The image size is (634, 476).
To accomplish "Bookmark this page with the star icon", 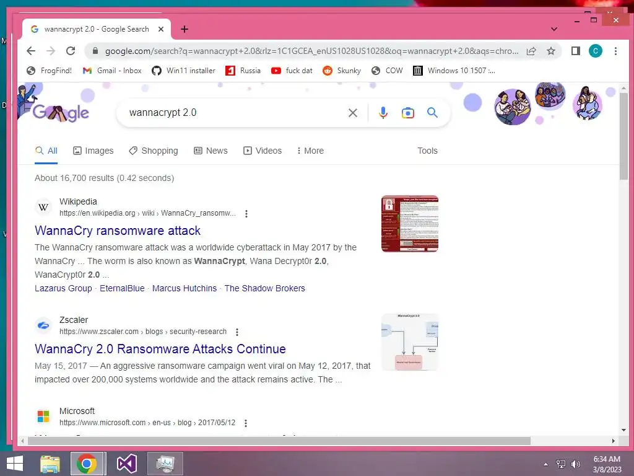I will pyautogui.click(x=550, y=51).
